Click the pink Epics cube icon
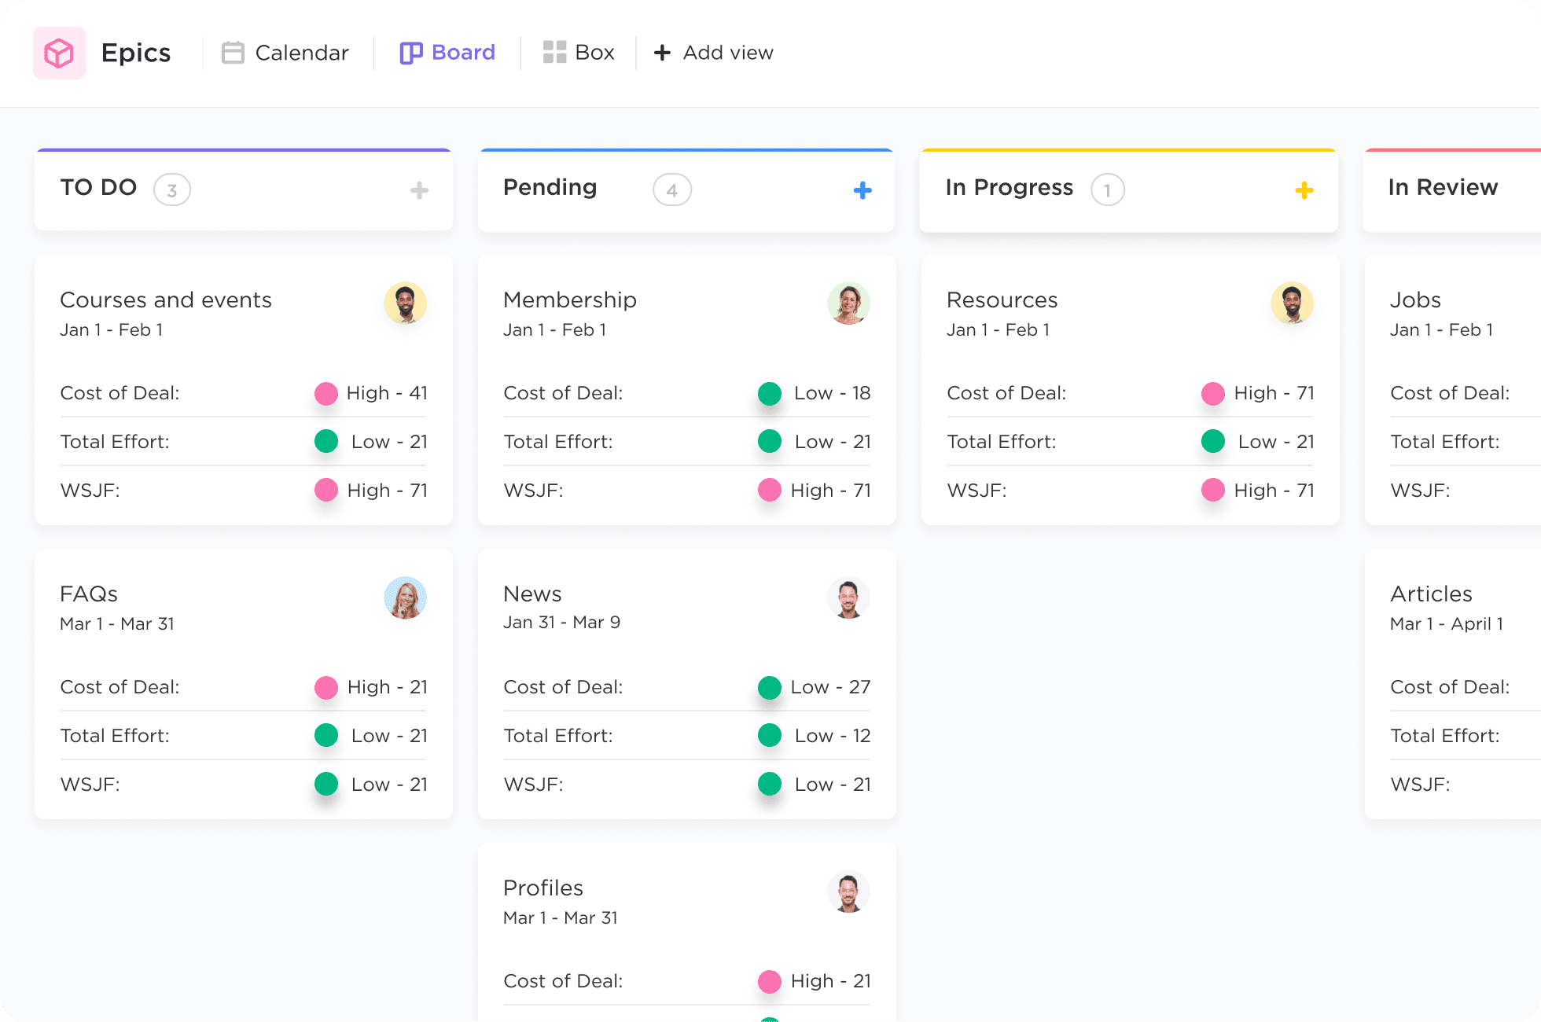This screenshot has width=1541, height=1022. (x=59, y=53)
